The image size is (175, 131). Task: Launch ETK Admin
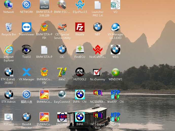pyautogui.click(x=9, y=95)
